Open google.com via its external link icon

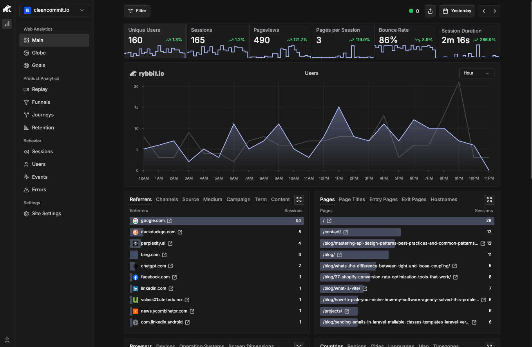pos(169,220)
